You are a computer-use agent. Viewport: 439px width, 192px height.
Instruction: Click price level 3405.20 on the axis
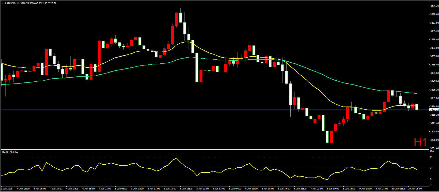pos(434,6)
